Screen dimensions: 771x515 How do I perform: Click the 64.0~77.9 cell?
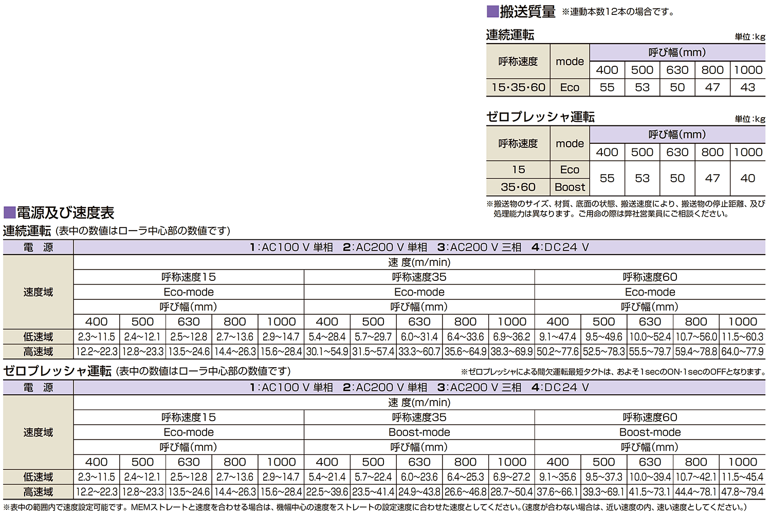point(743,352)
